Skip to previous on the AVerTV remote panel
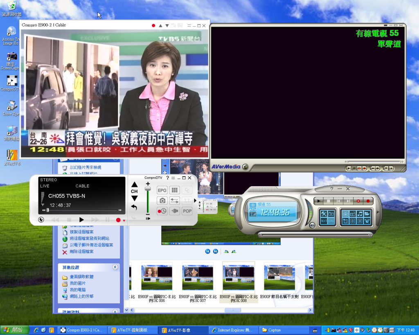 (x=338, y=201)
